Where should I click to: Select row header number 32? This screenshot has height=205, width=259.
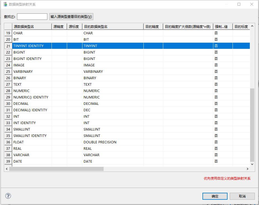[x=8, y=117]
